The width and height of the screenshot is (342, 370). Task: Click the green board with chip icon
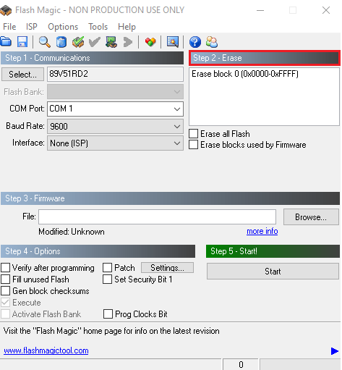click(111, 42)
